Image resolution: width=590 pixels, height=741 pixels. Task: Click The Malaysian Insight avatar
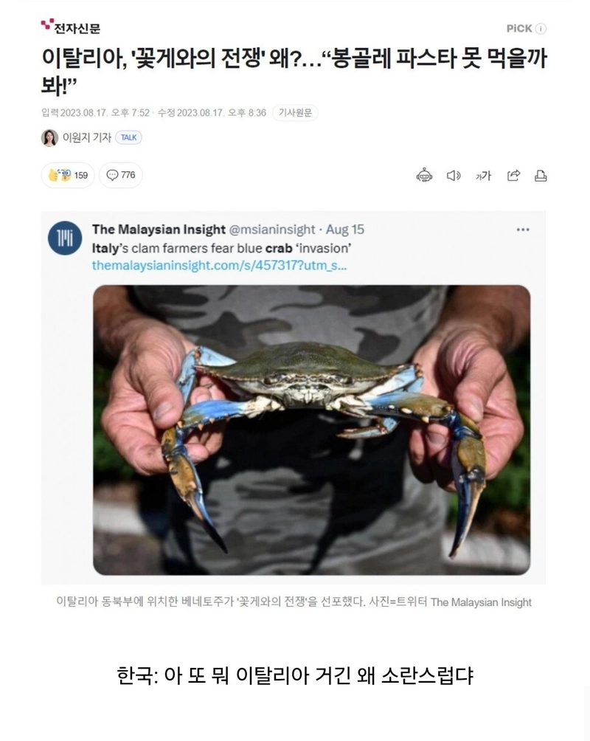click(x=65, y=238)
